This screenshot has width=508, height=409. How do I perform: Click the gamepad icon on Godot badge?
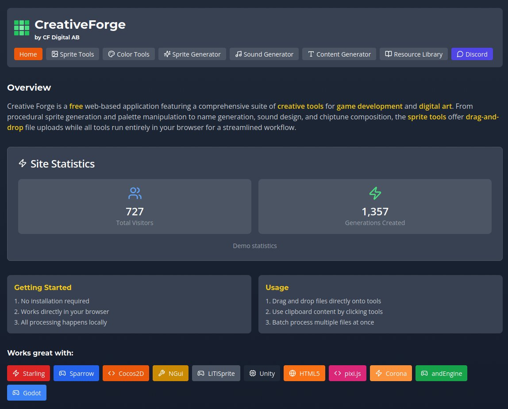(16, 393)
